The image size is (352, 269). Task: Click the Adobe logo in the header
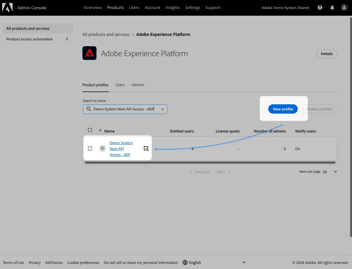coord(7,7)
